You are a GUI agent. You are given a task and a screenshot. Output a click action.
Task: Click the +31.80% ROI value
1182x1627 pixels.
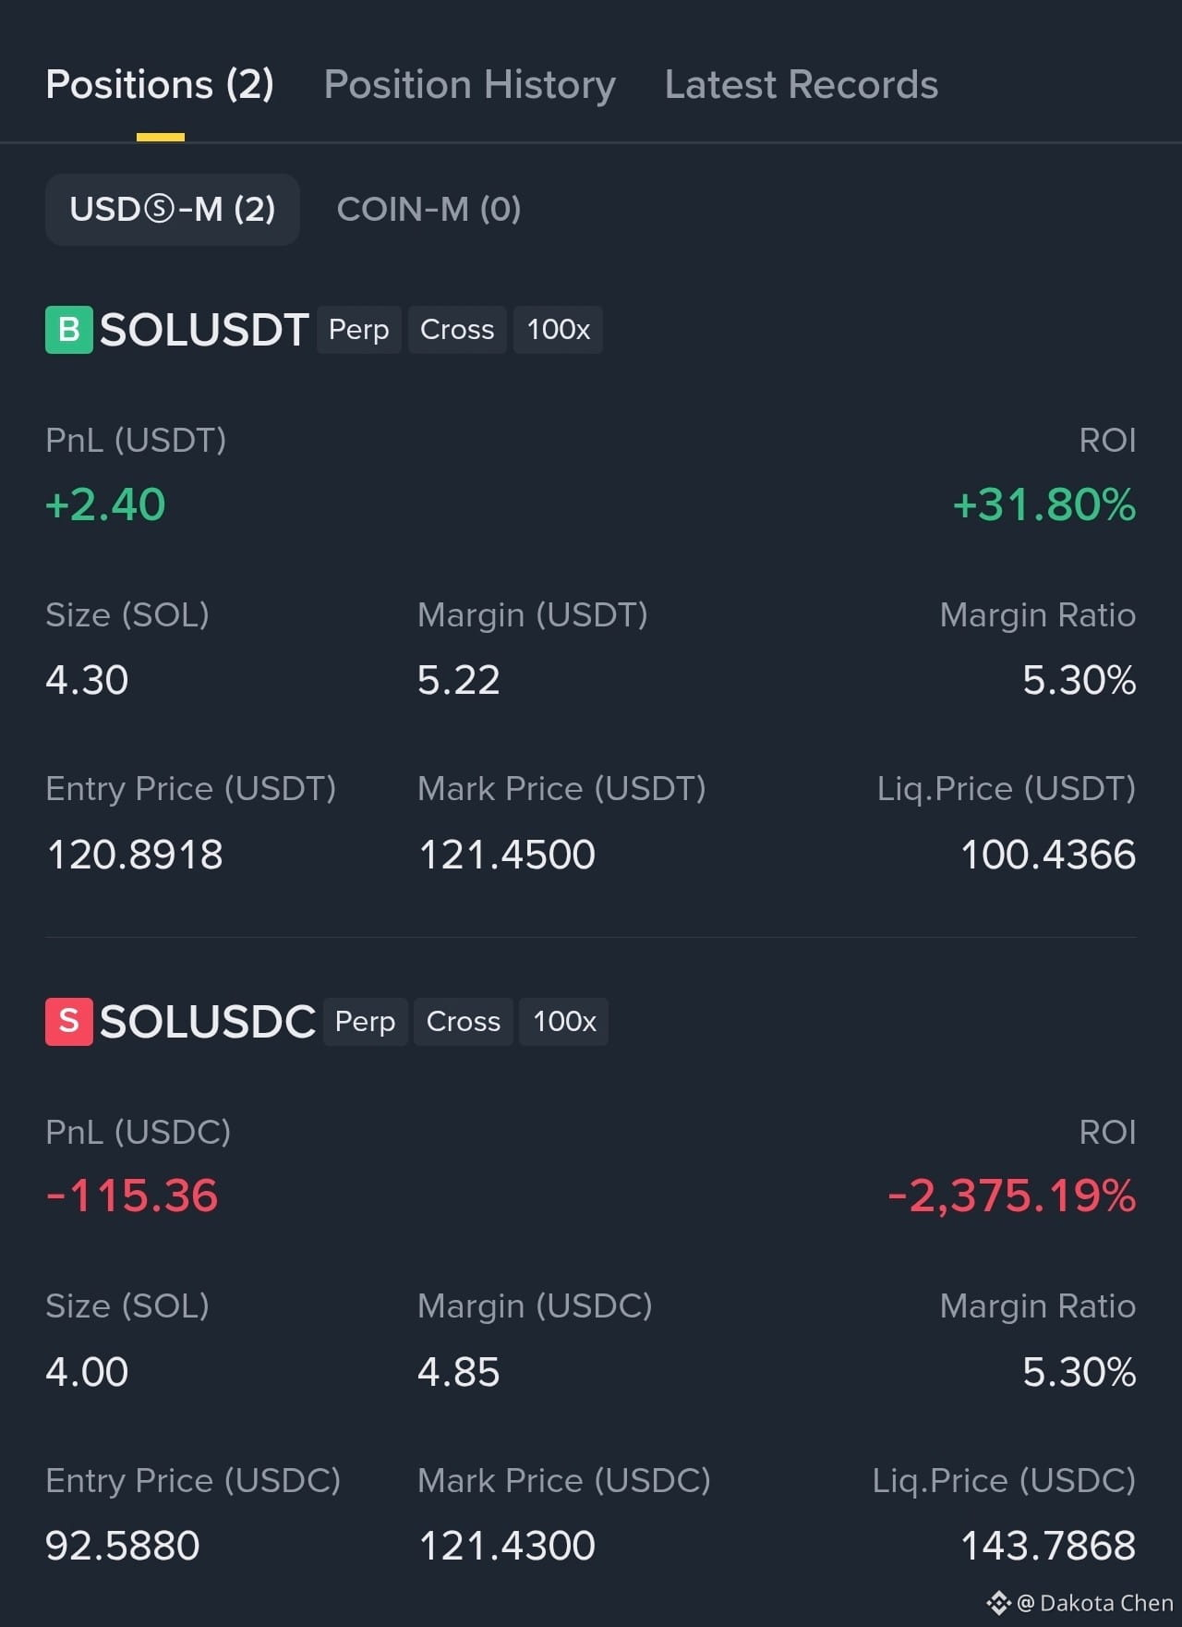tap(1044, 505)
